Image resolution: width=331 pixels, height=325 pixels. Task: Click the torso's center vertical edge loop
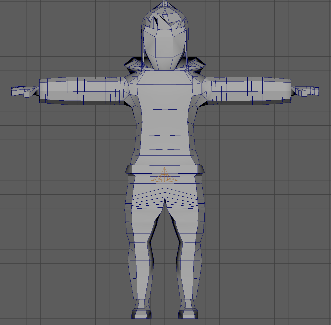coord(165,118)
